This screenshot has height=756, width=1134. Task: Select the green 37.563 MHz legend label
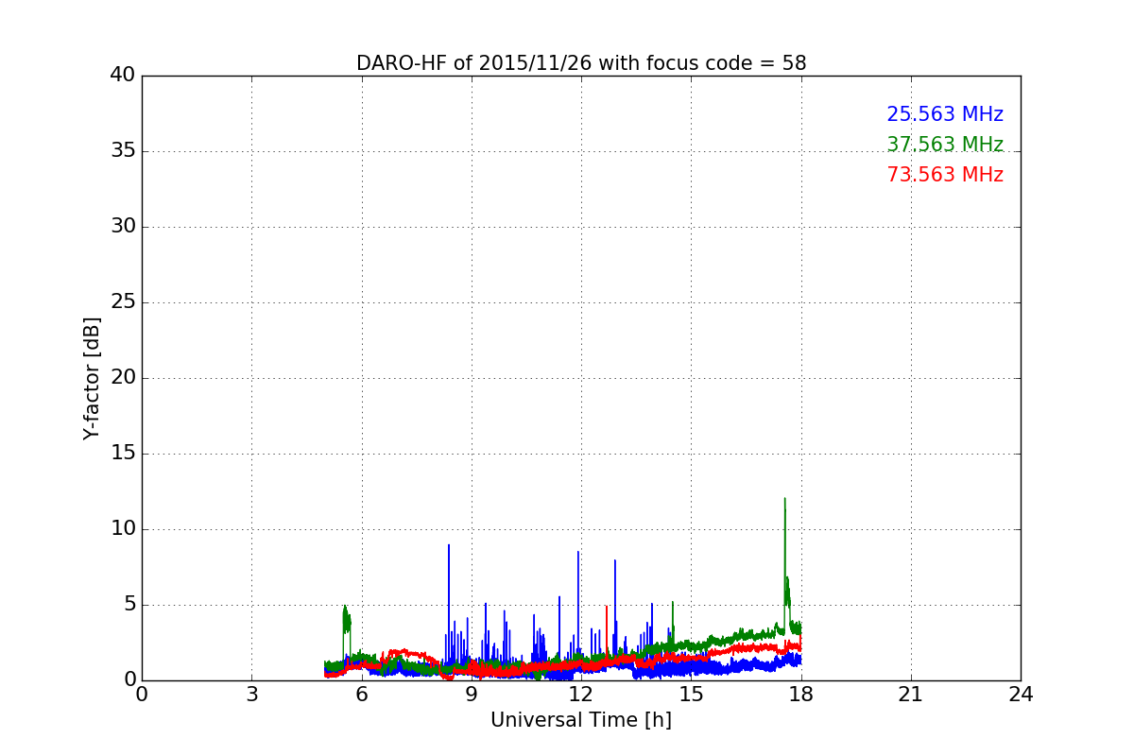tap(945, 145)
